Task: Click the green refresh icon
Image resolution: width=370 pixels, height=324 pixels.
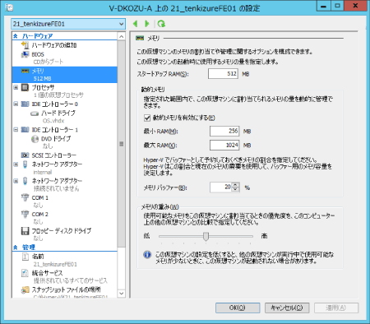Action: click(161, 24)
